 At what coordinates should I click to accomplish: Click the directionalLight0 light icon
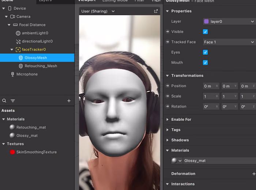coord(18,41)
